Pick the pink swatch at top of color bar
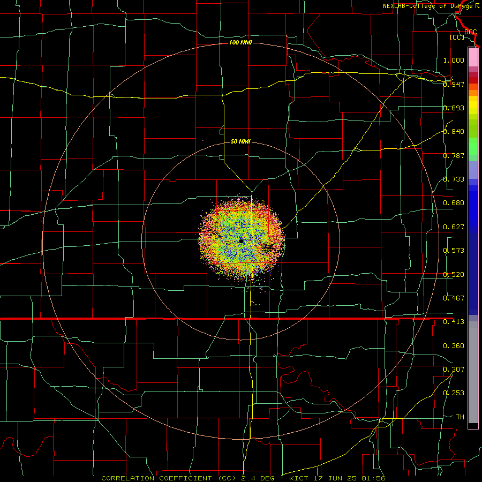This screenshot has width=482, height=482. click(473, 57)
